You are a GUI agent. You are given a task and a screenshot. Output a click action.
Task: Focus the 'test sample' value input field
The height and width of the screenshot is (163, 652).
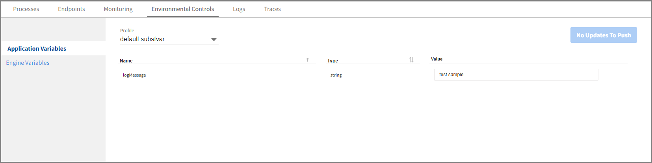[516, 75]
